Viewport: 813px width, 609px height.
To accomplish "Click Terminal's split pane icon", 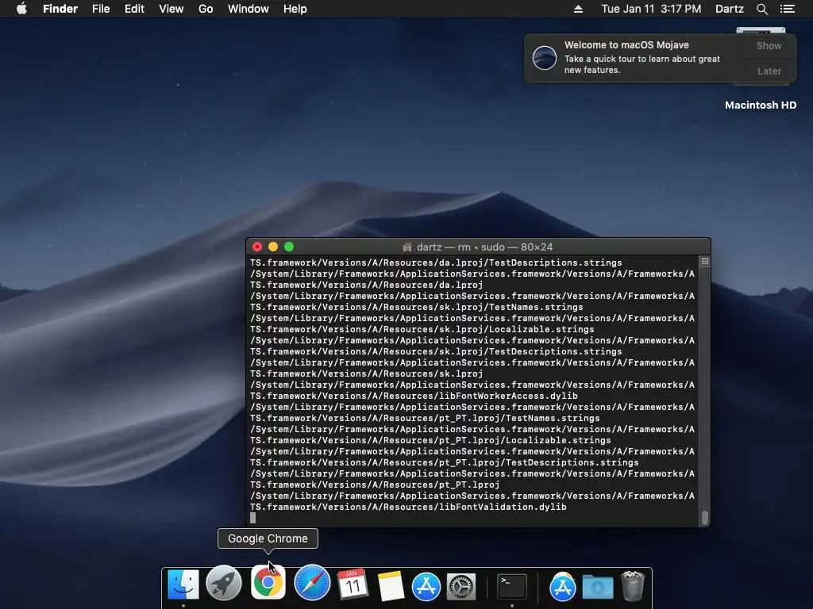I will point(705,262).
